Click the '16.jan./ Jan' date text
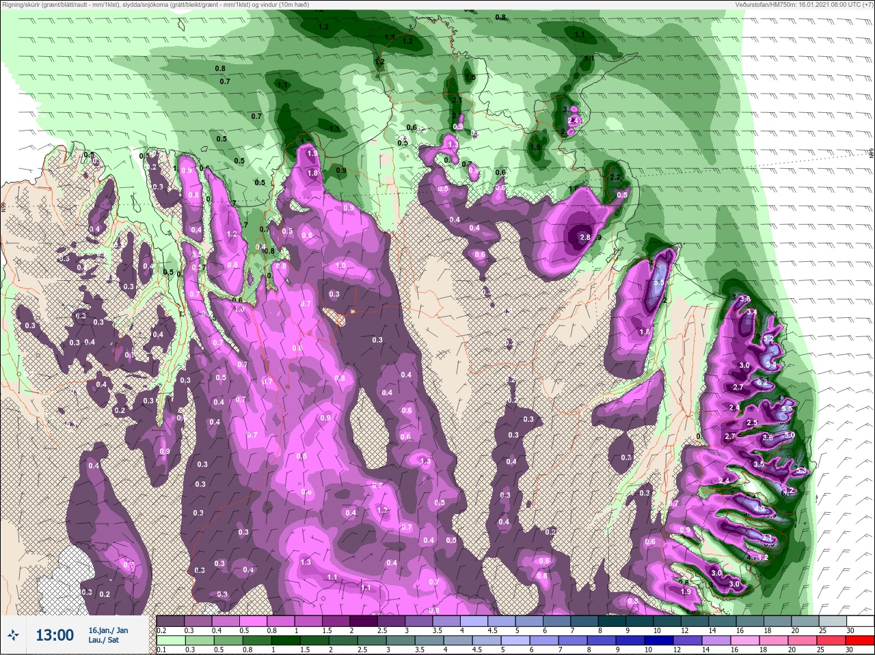 click(107, 630)
